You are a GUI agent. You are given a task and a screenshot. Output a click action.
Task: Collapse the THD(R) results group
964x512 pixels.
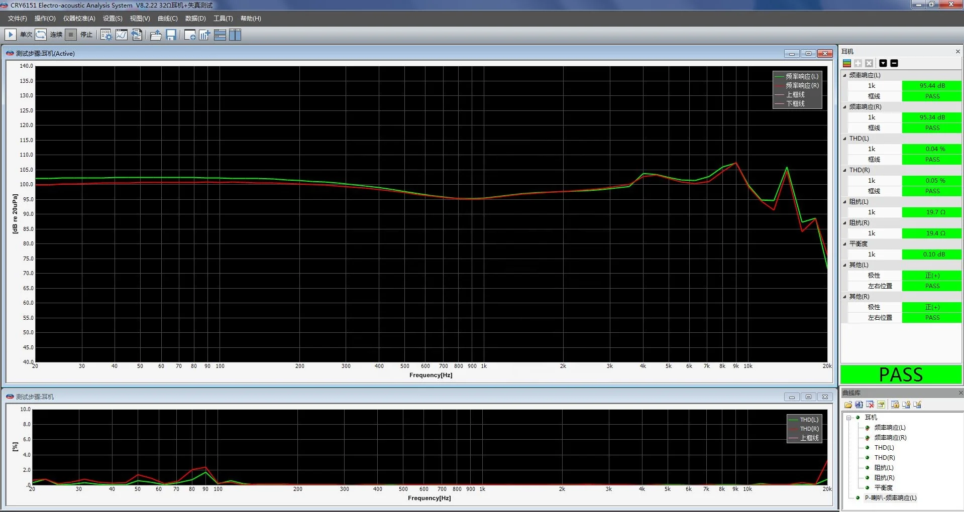tap(844, 170)
